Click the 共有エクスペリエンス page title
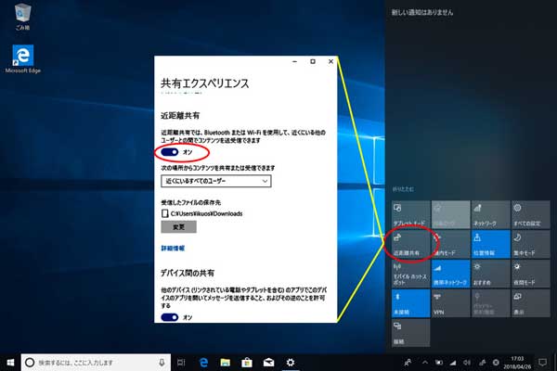This screenshot has height=371, width=557. tap(205, 83)
